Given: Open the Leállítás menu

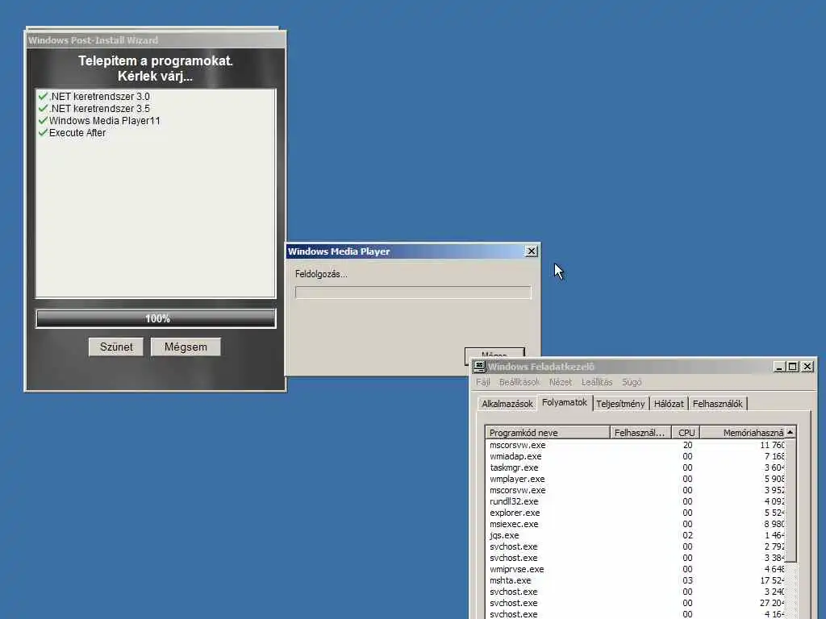Looking at the screenshot, I should point(597,382).
